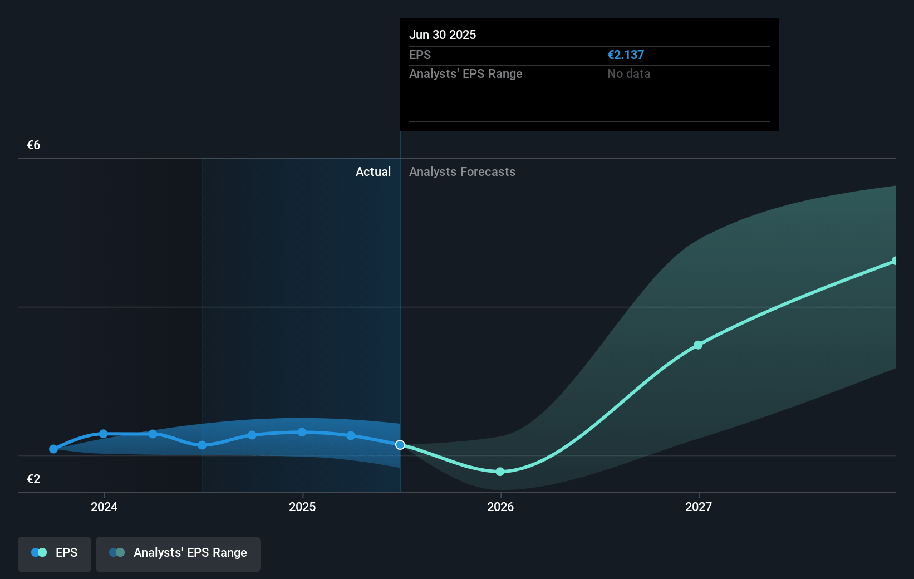Click the 'Analysts Forecasts' label
914x579 pixels.
463,172
